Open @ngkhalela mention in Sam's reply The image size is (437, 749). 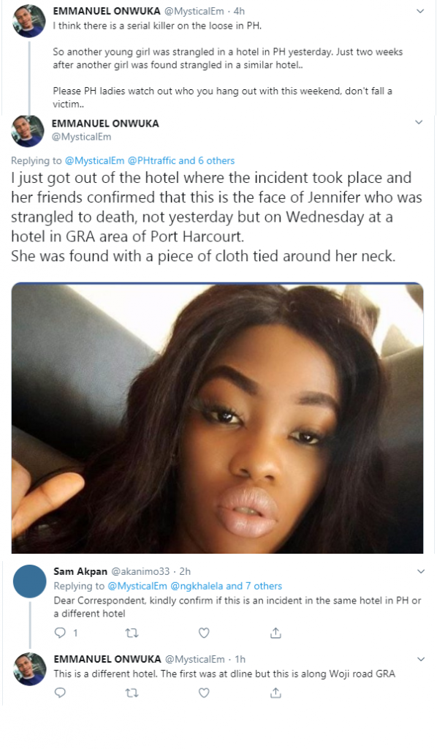pos(197,586)
